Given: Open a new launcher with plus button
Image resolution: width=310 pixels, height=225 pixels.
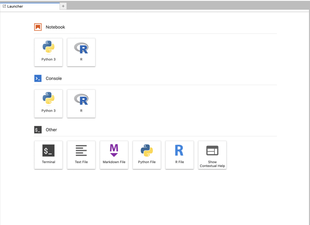Looking at the screenshot, I should click(63, 6).
